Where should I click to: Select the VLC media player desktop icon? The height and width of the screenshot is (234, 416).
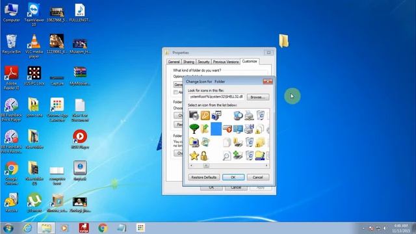(x=34, y=46)
